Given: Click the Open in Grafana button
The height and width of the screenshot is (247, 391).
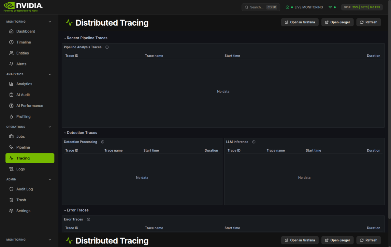Looking at the screenshot, I should [x=300, y=22].
